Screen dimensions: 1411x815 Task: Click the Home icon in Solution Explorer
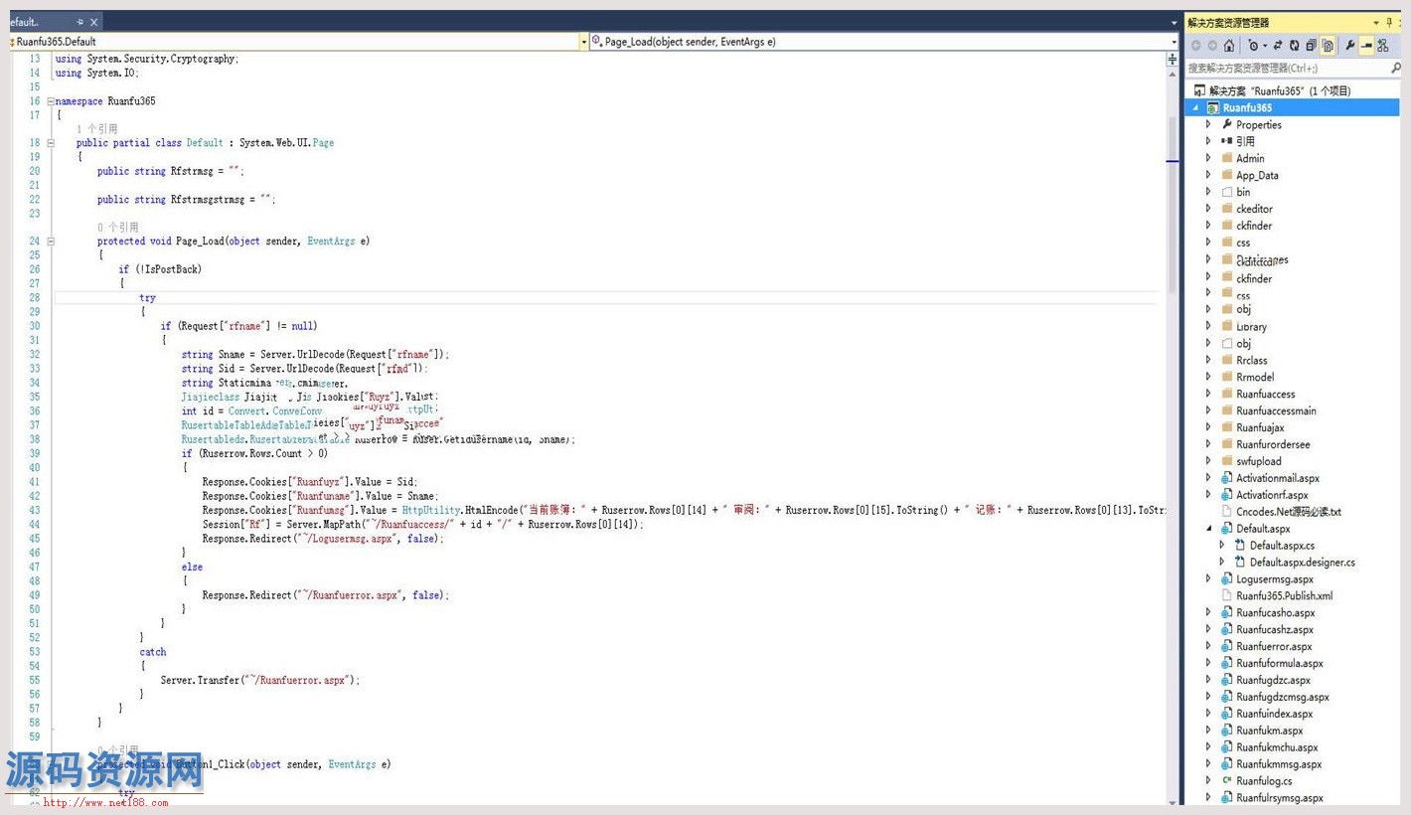(1229, 46)
